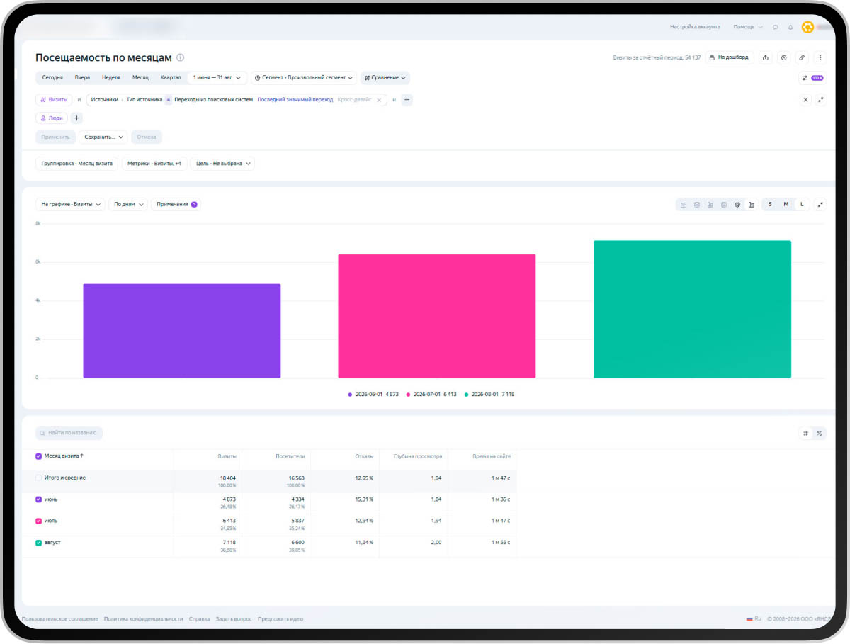The width and height of the screenshot is (850, 644).
Task: Add a new visits condition after источник filter
Action: point(407,100)
